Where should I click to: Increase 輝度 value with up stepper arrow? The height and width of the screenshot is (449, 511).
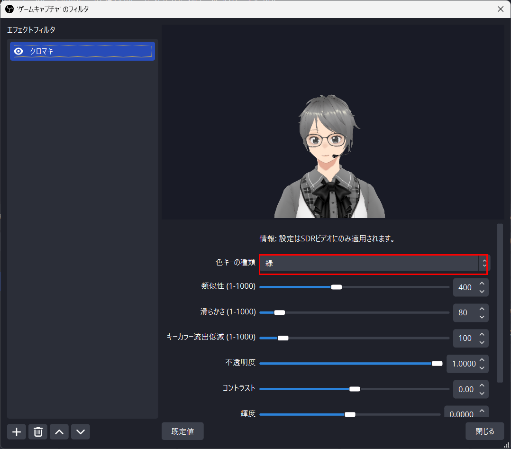pyautogui.click(x=482, y=411)
